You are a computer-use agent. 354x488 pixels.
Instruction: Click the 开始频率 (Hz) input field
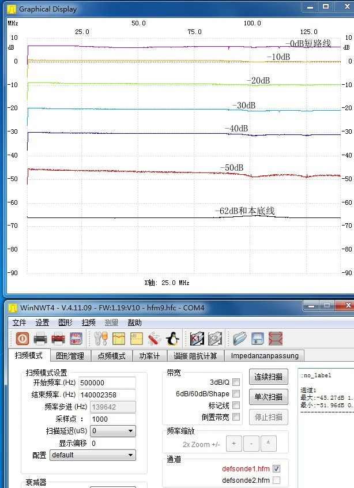tap(107, 382)
